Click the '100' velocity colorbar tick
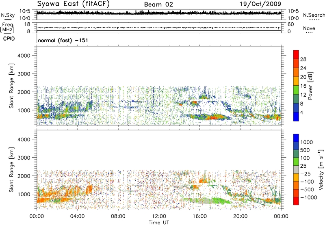325x225 pixels. pos(305,158)
